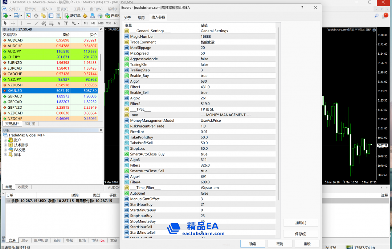Toggle the AutoTrading (自动交易) button
The image size is (392, 249).
tap(113, 16)
